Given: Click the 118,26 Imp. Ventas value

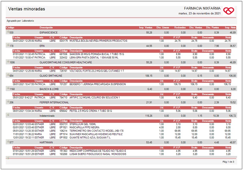Looking at the screenshot, I should (149, 116).
